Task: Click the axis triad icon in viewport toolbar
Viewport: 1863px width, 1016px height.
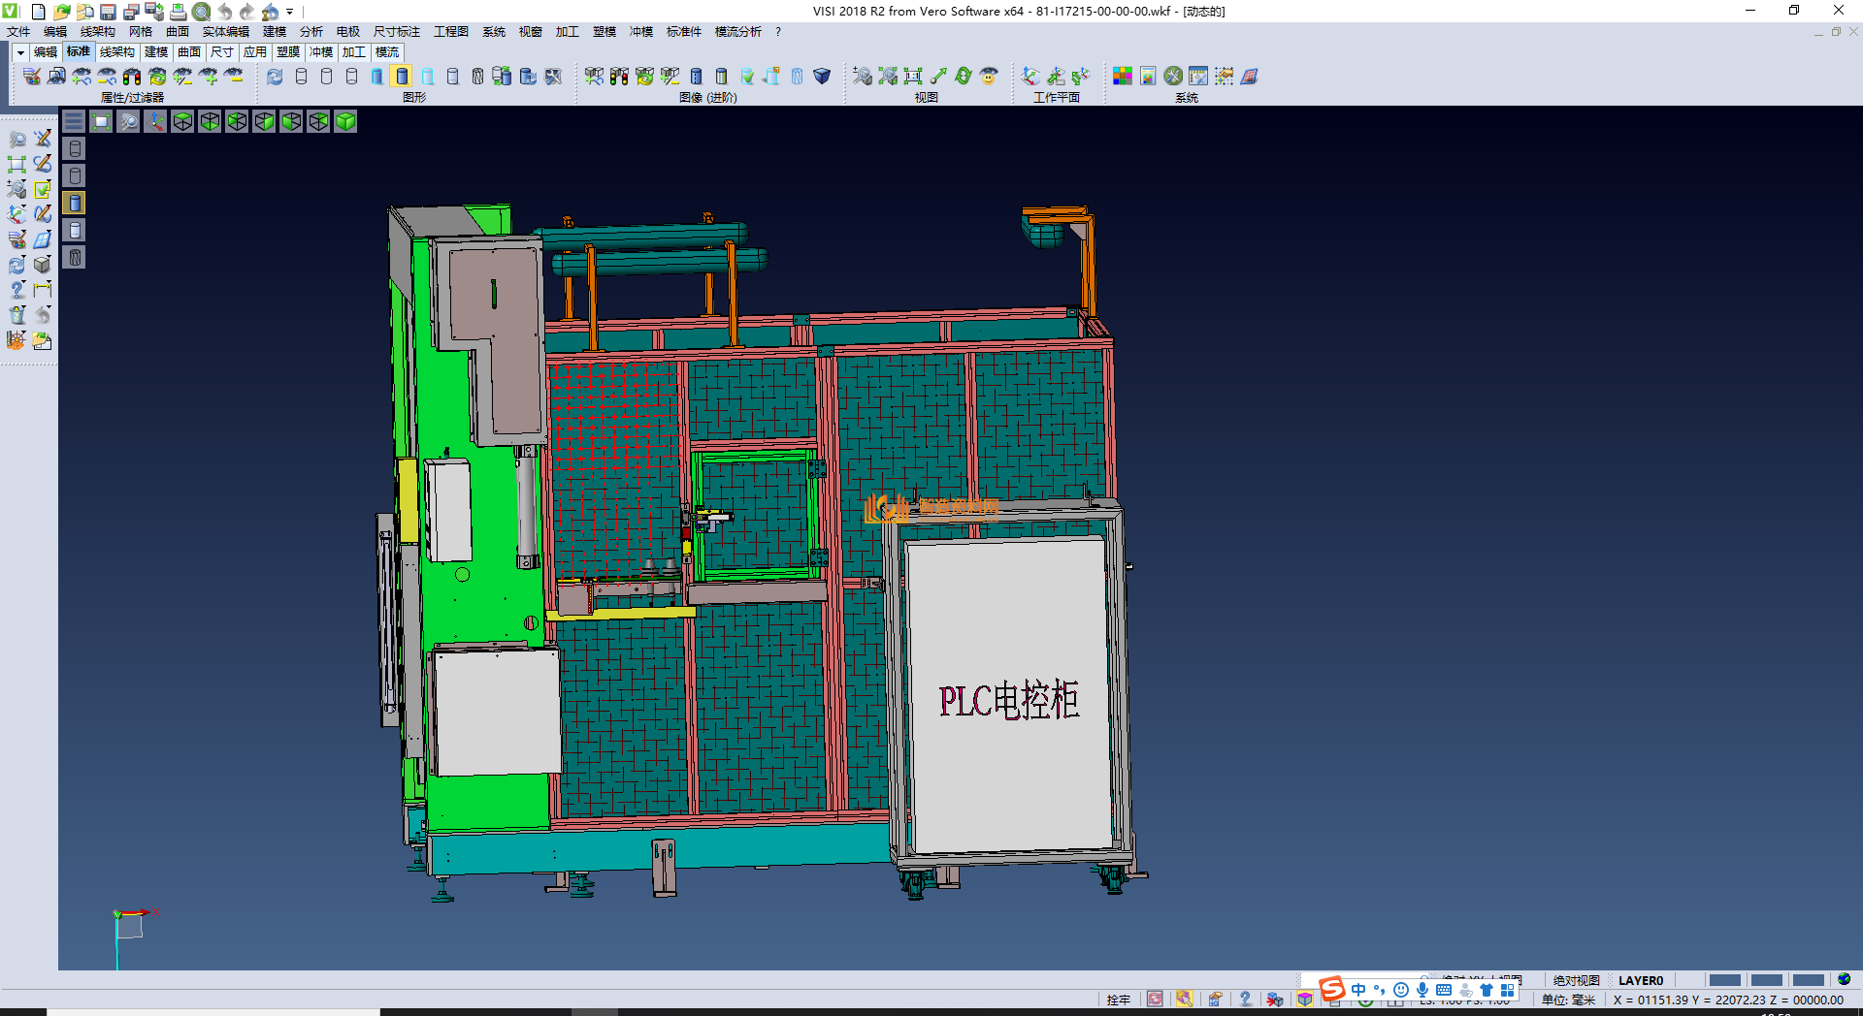Action: pyautogui.click(x=155, y=121)
